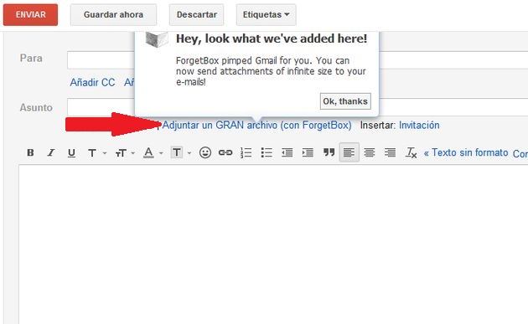Expand the highlight color dropdown arrow
The width and height of the screenshot is (528, 324).
point(189,153)
